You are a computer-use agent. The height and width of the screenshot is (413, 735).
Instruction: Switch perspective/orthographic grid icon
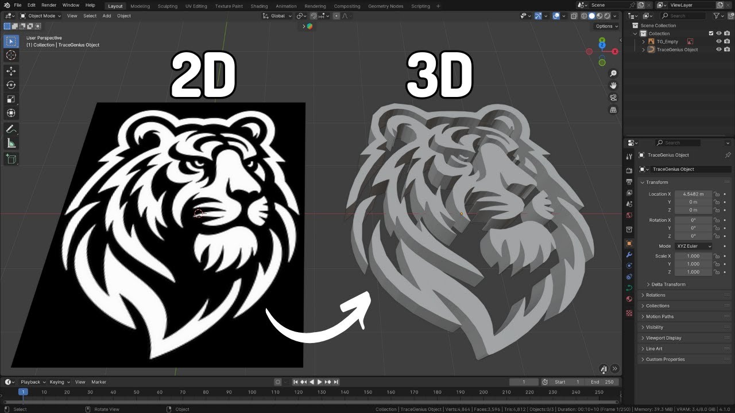613,110
